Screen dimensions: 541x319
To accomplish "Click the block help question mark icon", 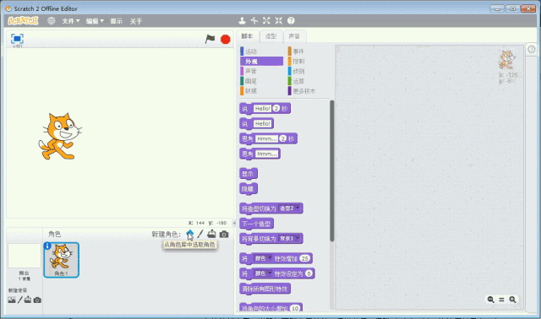I will (x=291, y=20).
